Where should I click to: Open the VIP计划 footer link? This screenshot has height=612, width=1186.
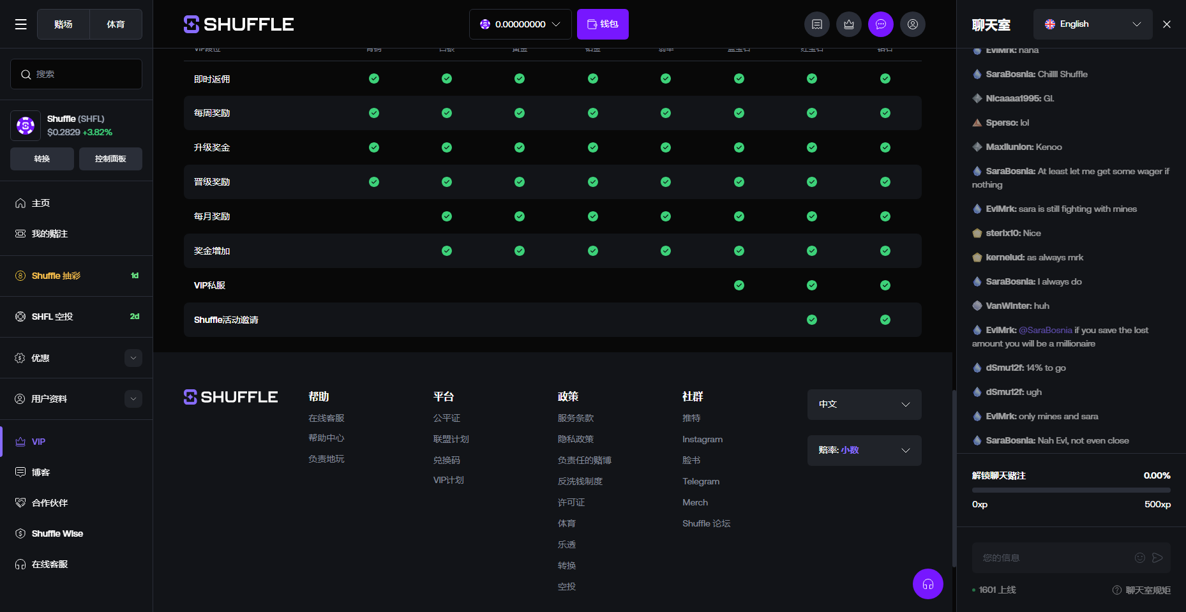(x=449, y=480)
